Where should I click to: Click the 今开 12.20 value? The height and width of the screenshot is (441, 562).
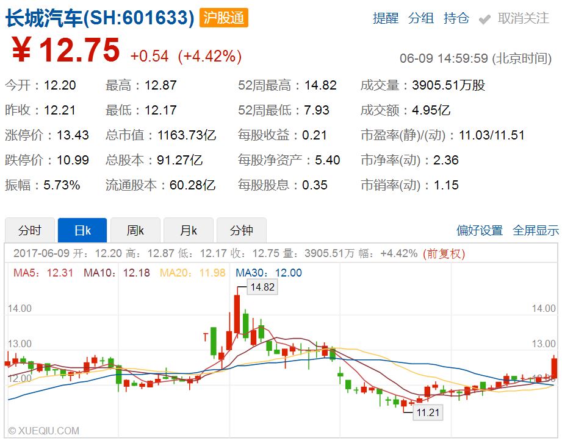tap(60, 85)
